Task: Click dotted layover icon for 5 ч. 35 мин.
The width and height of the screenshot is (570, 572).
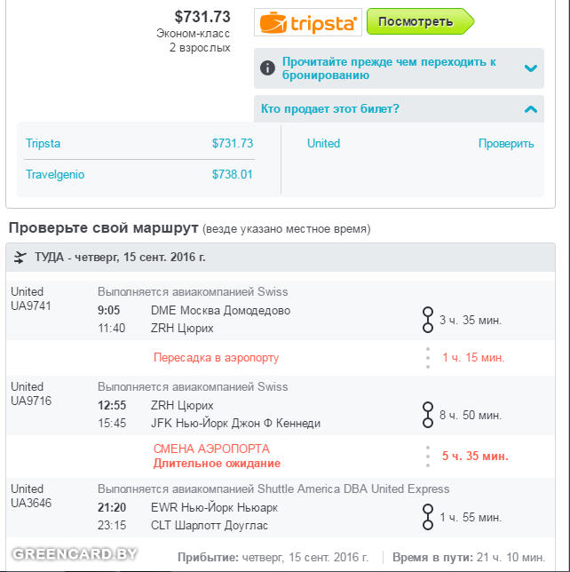Action: coord(427,456)
